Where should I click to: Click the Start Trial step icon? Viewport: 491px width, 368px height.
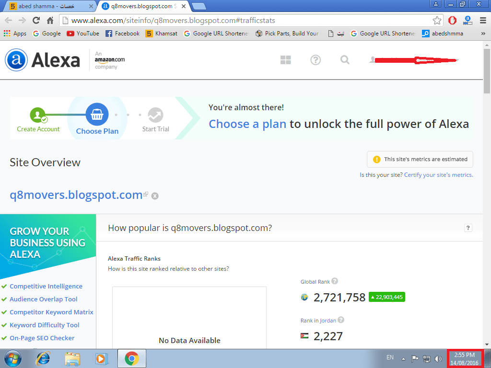click(156, 115)
